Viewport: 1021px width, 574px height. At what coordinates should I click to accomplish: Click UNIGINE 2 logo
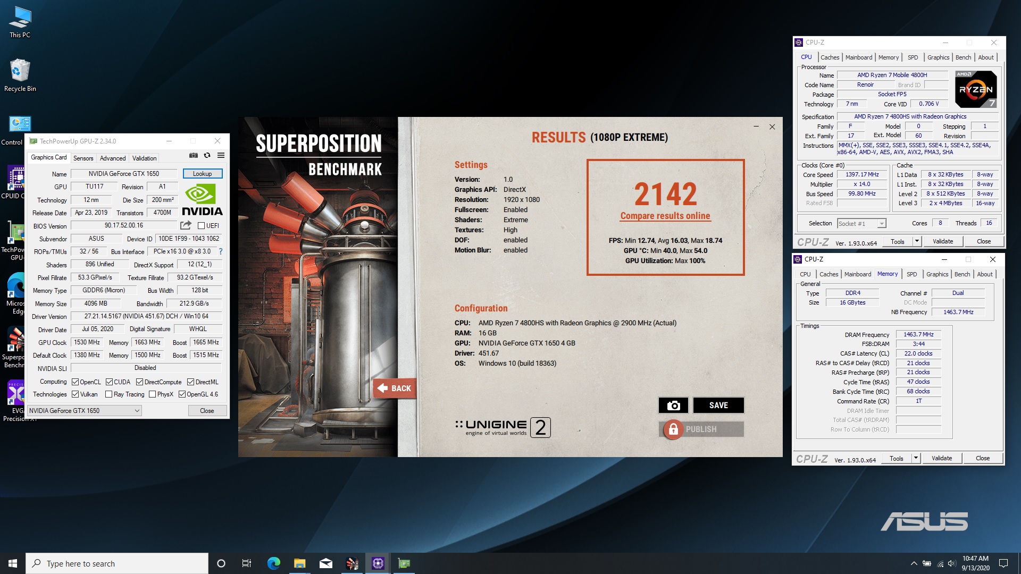[503, 427]
